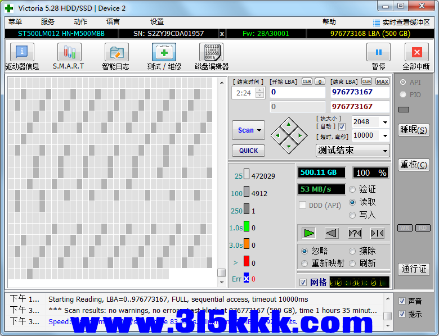Select the PIO mode radio button

(403, 94)
